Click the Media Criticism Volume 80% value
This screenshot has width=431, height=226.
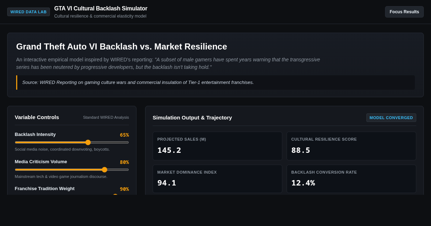tap(124, 162)
